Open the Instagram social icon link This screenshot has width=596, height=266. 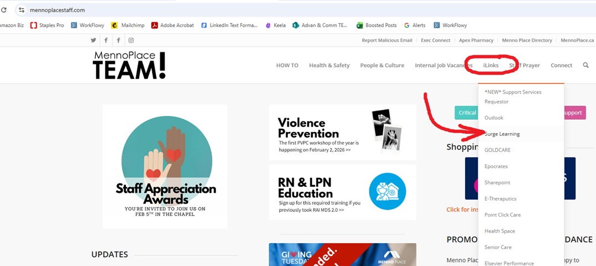131,40
